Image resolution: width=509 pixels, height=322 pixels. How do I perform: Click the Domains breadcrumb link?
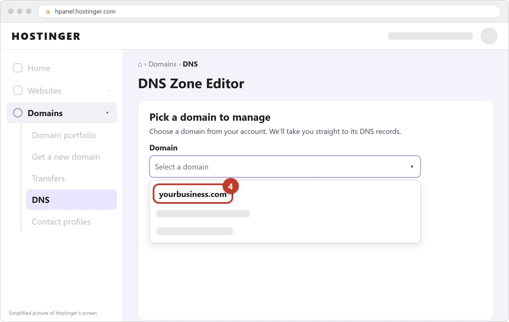click(x=163, y=64)
